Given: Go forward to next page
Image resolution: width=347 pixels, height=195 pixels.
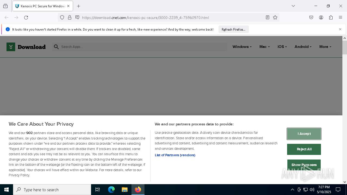Looking at the screenshot, I should pyautogui.click(x=16, y=18).
